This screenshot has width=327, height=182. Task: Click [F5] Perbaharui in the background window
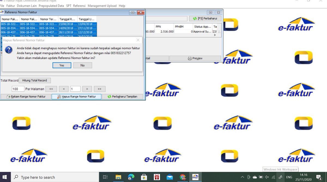click(205, 19)
